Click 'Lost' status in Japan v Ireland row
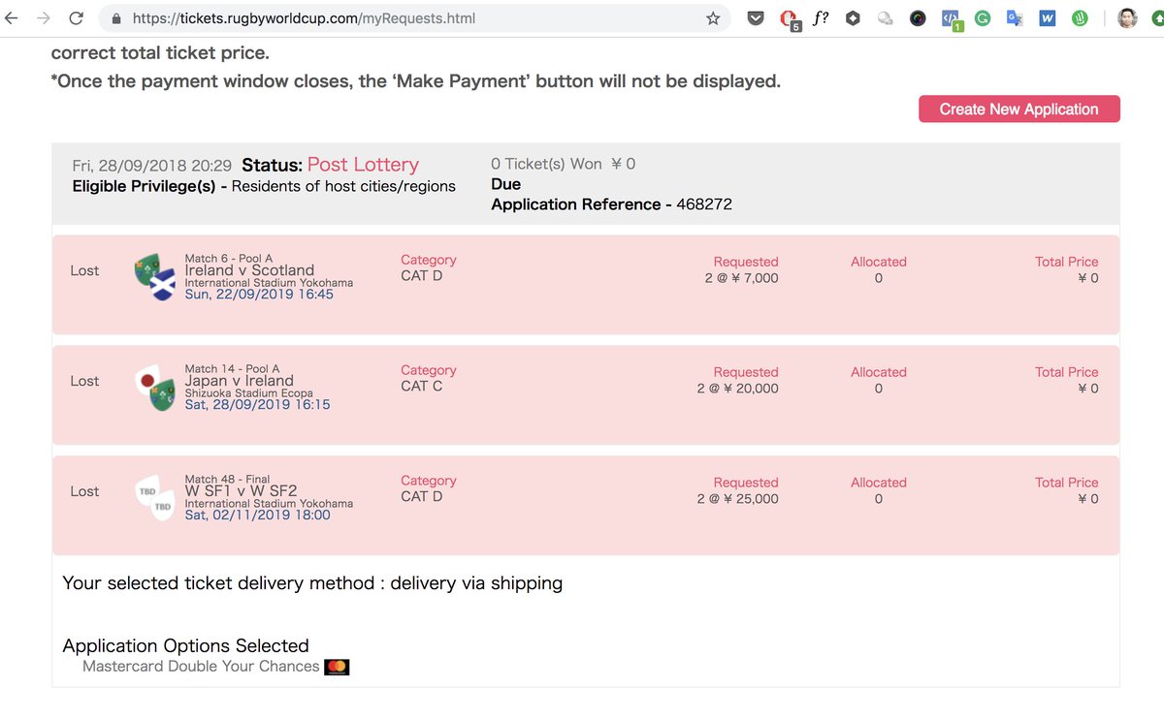1164x719 pixels. (84, 381)
